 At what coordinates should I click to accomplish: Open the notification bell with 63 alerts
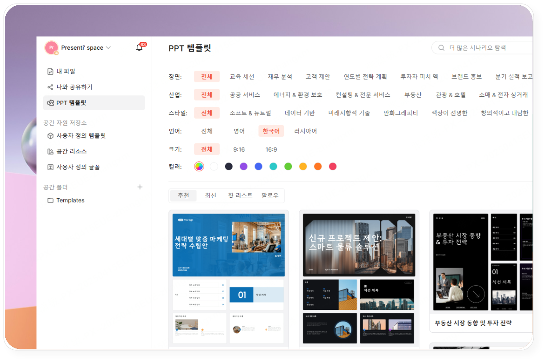click(139, 47)
